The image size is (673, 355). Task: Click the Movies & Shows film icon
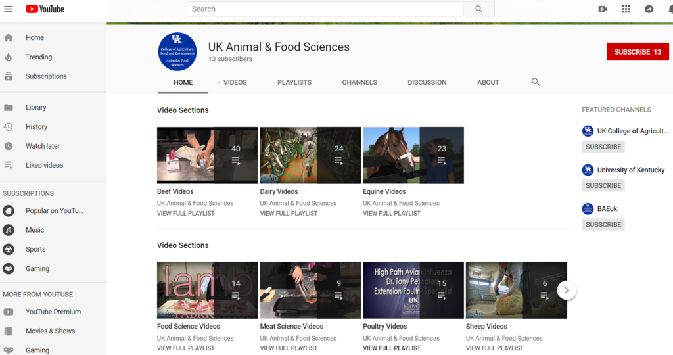tap(9, 331)
